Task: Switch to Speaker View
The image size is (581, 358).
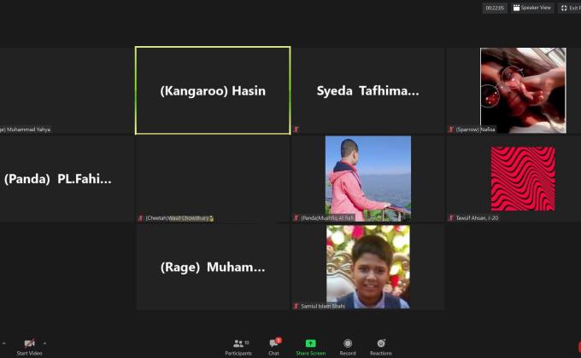Action: click(532, 8)
